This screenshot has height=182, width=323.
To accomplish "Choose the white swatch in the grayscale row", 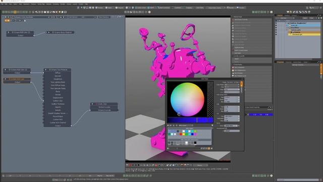I will (186, 143).
